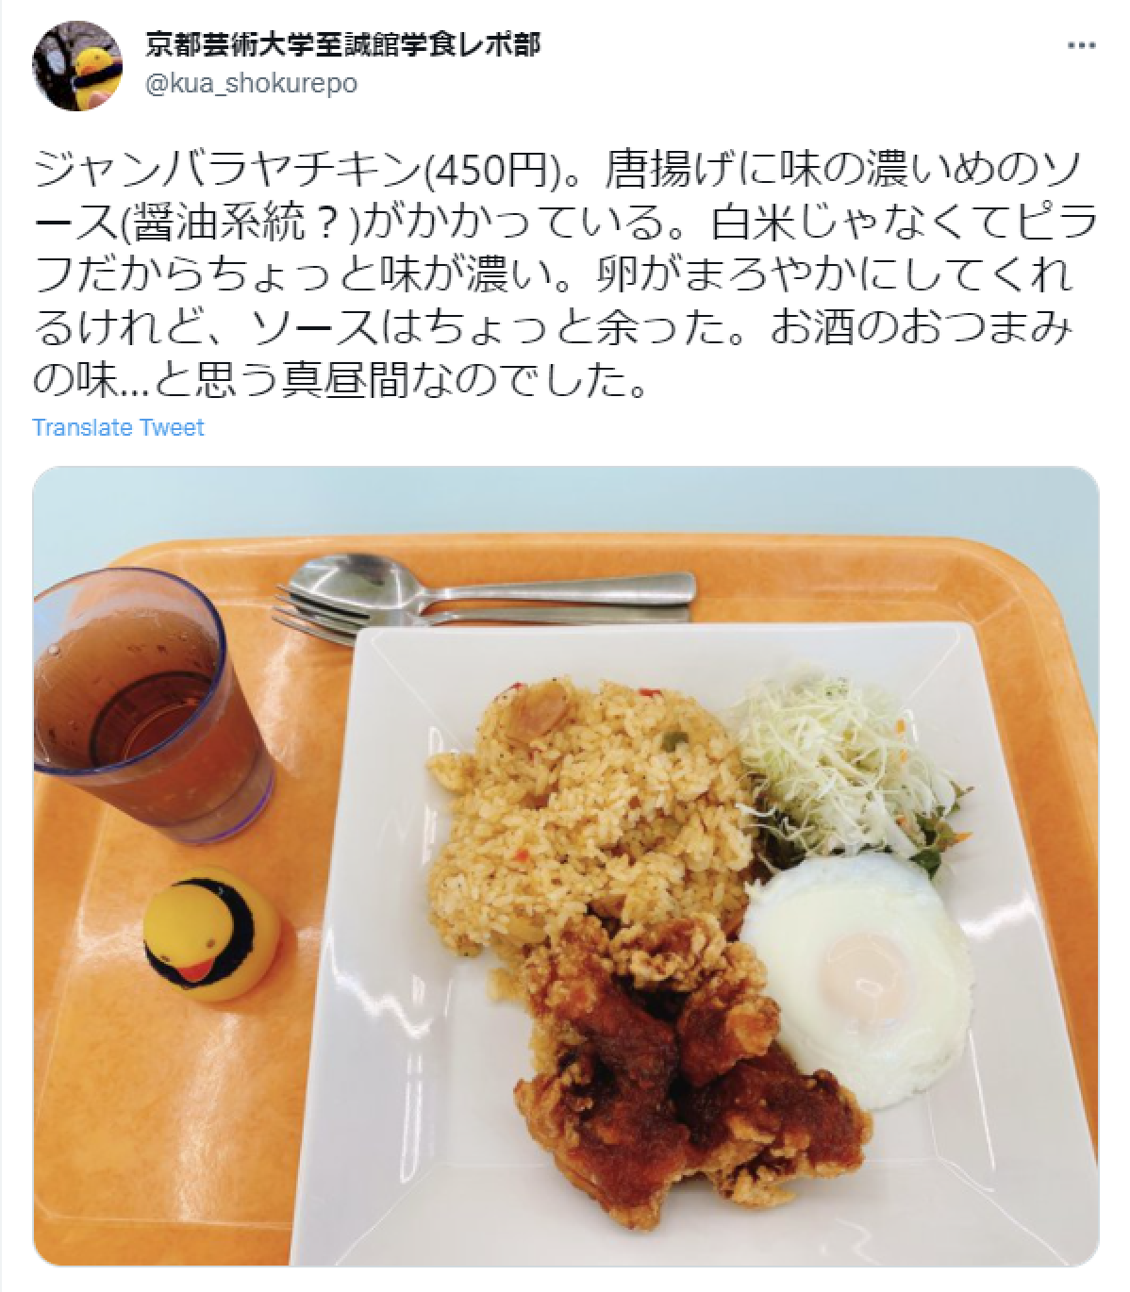Open the attached lunch tray photo
This screenshot has height=1292, width=1130.
566,867
